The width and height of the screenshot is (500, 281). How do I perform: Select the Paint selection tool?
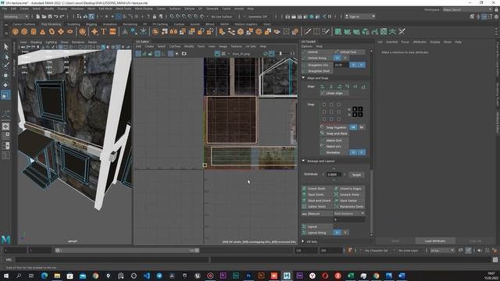[5, 66]
